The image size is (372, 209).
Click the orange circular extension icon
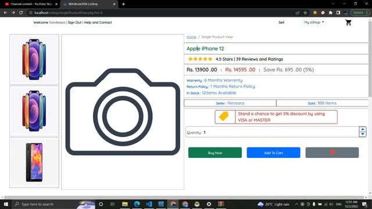(x=315, y=13)
